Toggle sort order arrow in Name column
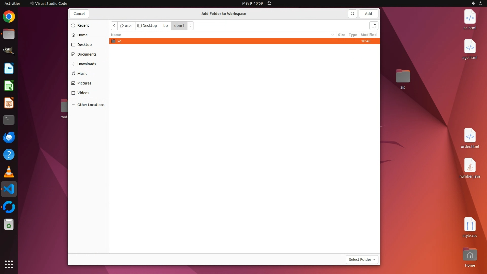This screenshot has width=487, height=274. click(x=333, y=35)
